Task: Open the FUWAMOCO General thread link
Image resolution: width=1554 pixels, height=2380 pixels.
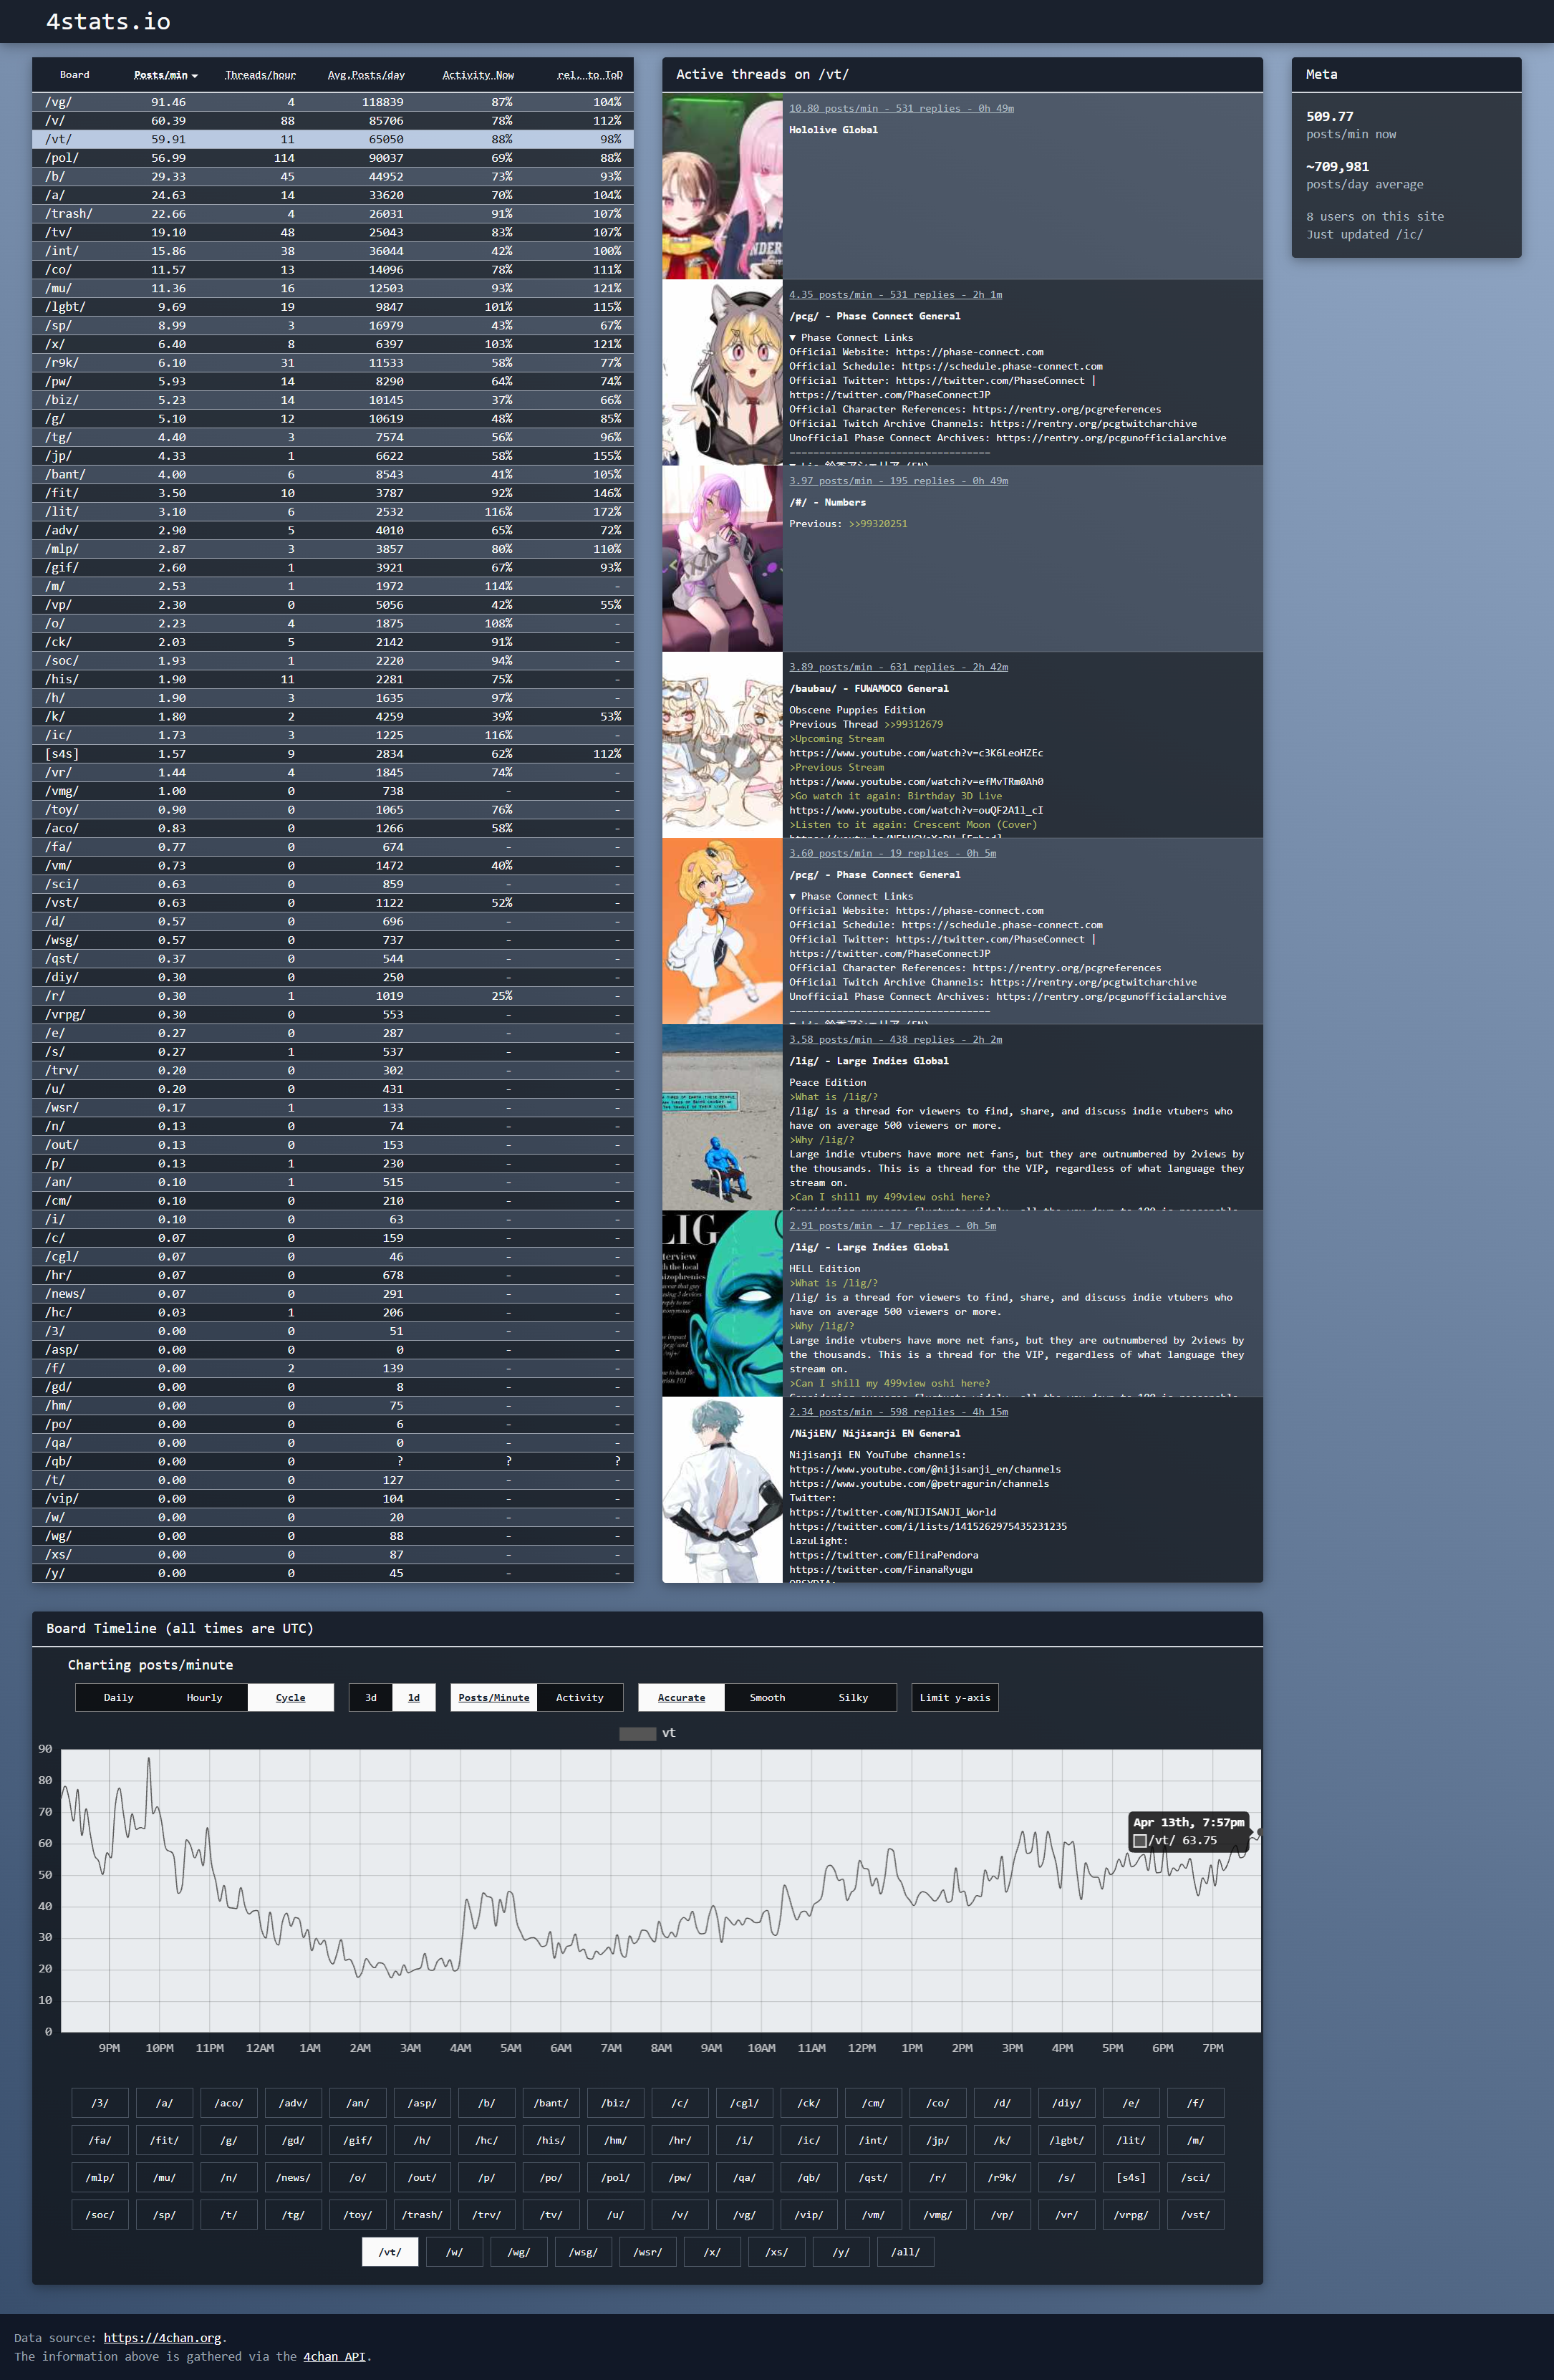Action: (897, 667)
